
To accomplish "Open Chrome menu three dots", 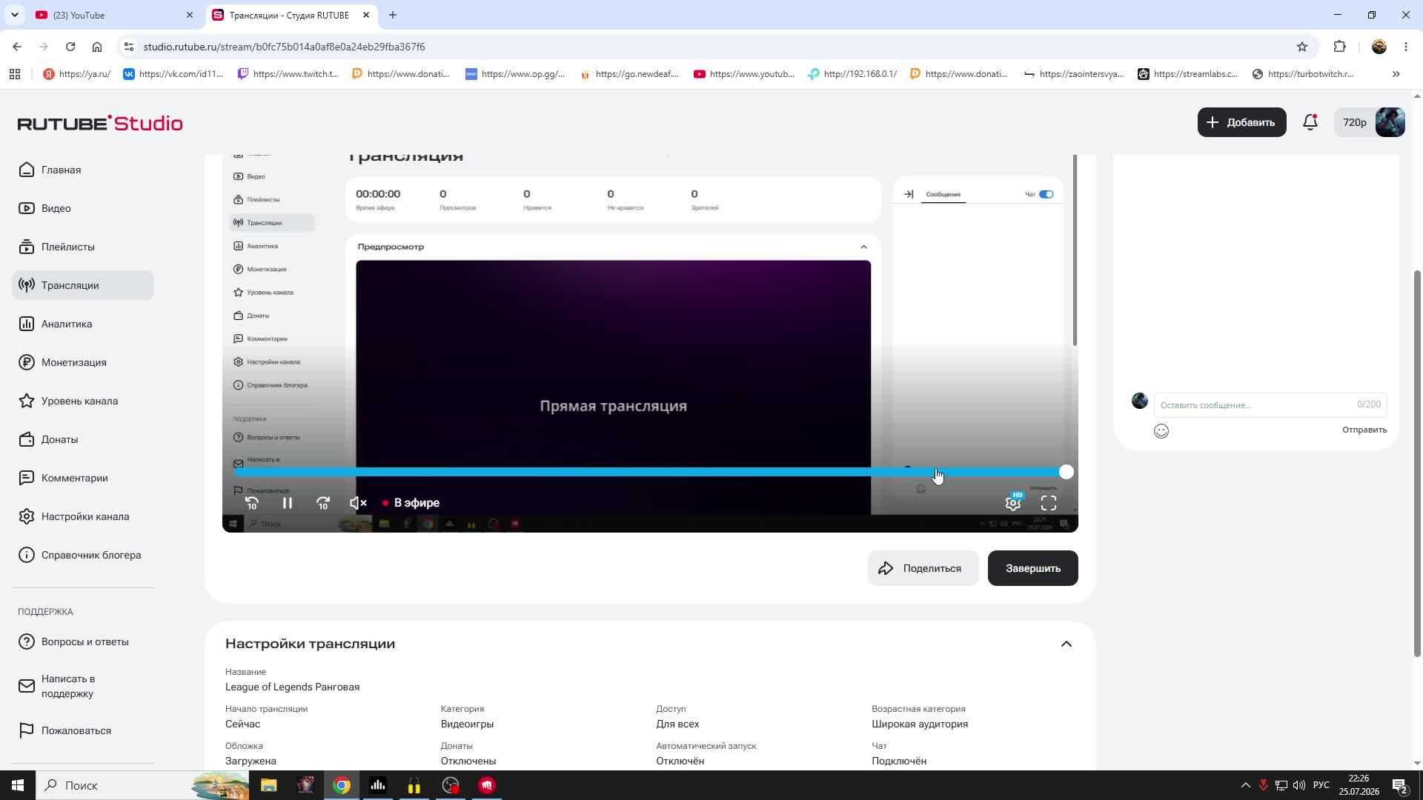I will point(1406,47).
